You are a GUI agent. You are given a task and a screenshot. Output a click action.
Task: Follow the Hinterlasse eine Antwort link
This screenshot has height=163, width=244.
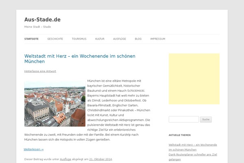point(40,71)
